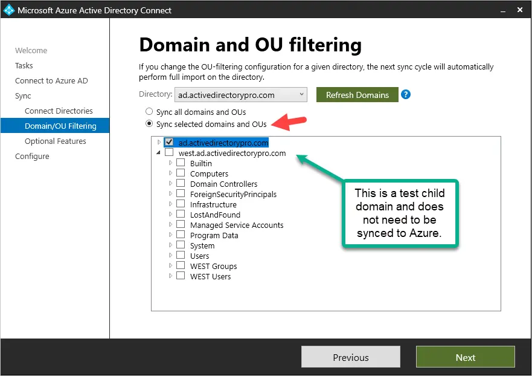The image size is (532, 376).
Task: Select the Program Data tree label
Action: pos(214,235)
